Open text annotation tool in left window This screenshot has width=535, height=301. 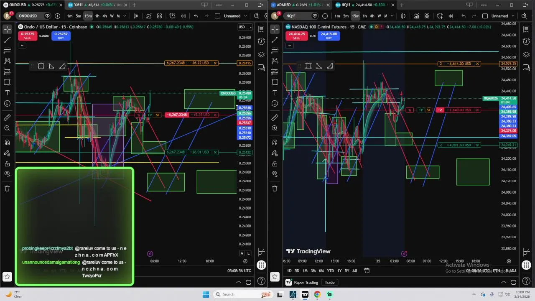click(7, 92)
